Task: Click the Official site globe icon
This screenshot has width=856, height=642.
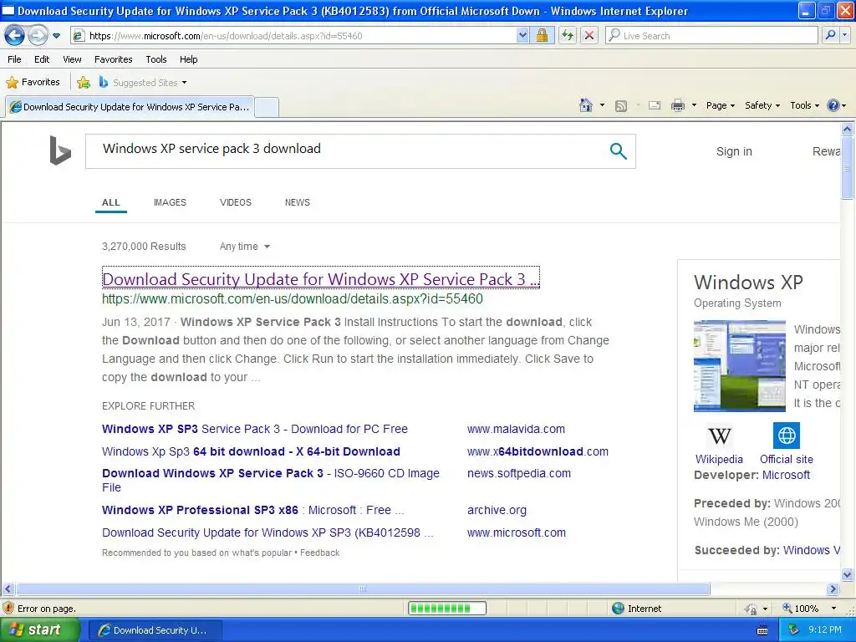Action: point(786,436)
